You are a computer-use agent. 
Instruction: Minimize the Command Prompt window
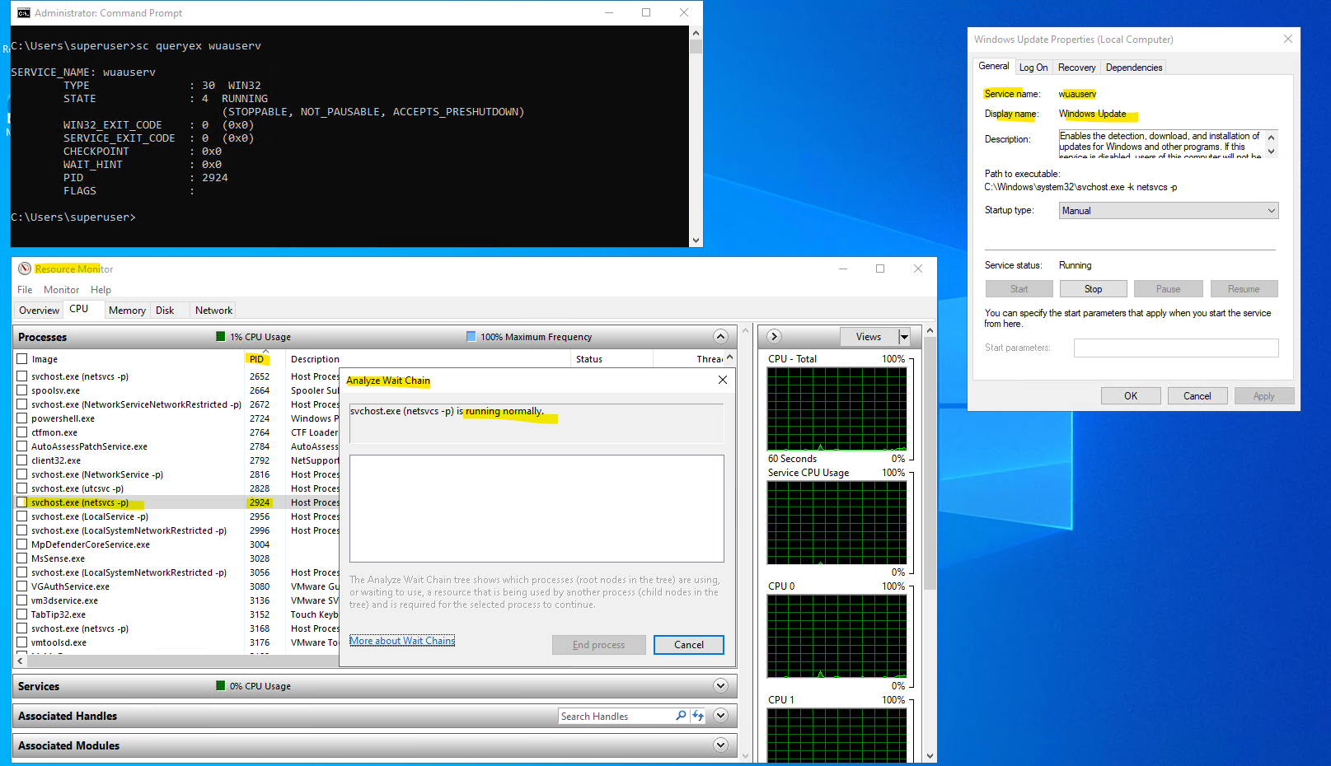609,13
